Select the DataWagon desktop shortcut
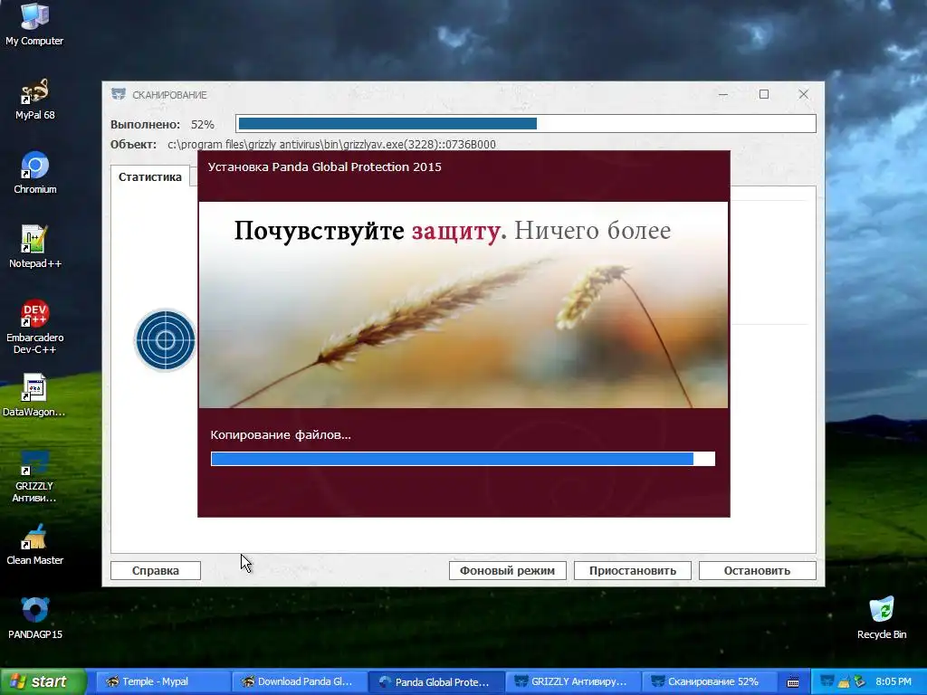Screen dimensions: 927x695 click(x=34, y=395)
